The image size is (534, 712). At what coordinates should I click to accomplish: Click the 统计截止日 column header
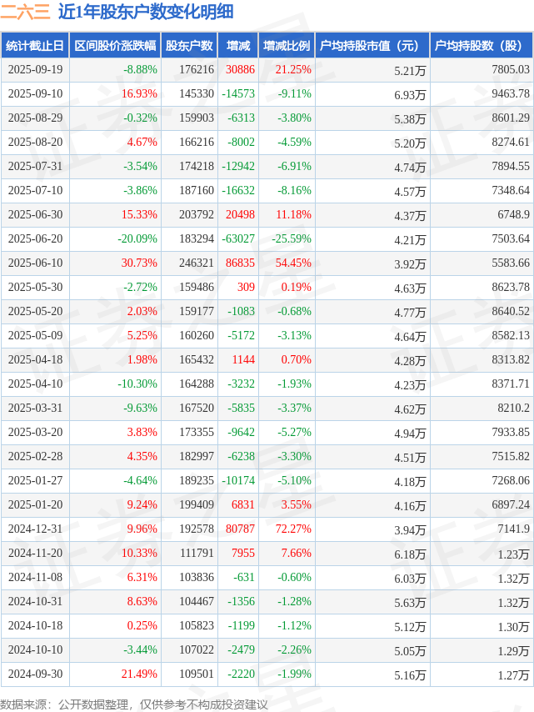pos(35,46)
